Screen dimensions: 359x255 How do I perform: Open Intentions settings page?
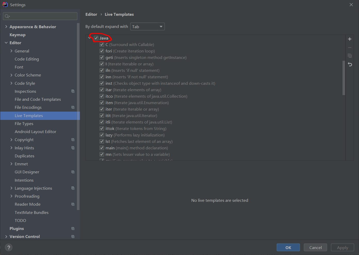[24, 180]
